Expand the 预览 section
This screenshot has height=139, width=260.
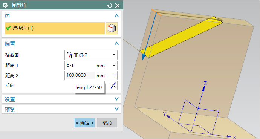[x=116, y=109]
